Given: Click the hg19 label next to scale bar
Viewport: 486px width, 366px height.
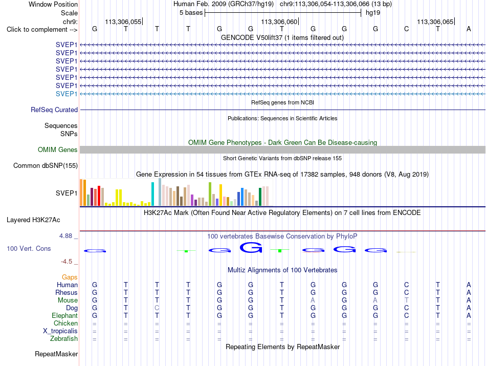Looking at the screenshot, I should coord(373,13).
